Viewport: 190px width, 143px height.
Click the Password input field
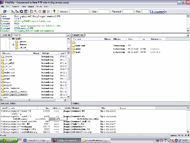128,12
